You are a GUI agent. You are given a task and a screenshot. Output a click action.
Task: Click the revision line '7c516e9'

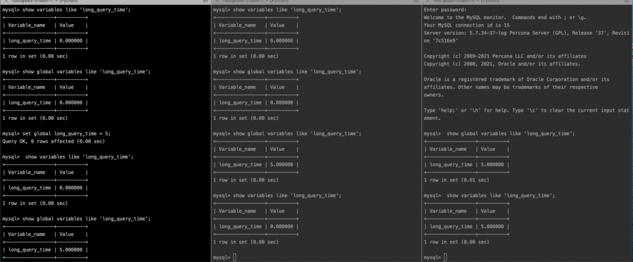pos(441,41)
